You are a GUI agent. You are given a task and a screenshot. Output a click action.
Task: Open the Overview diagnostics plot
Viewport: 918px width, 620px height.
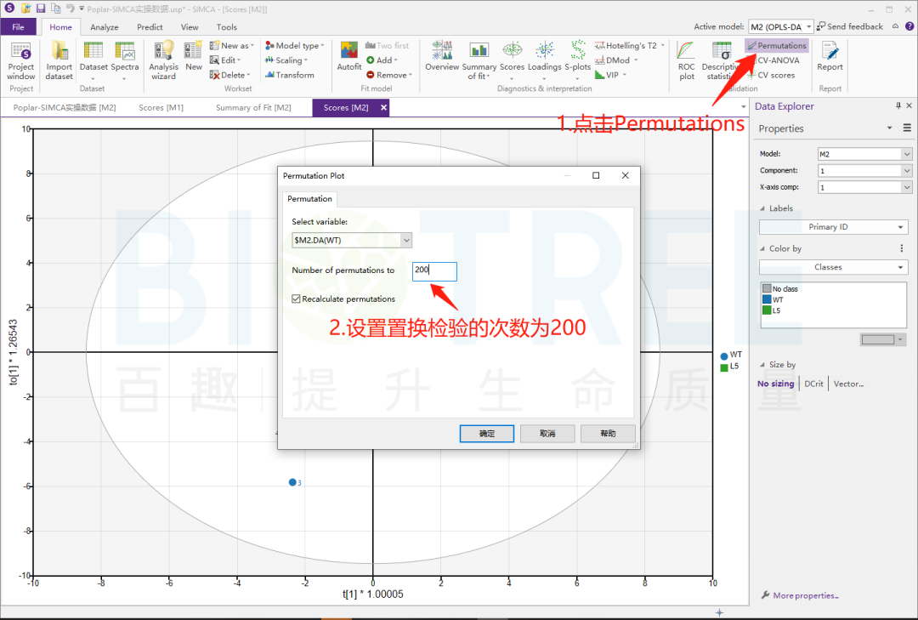[x=442, y=58]
